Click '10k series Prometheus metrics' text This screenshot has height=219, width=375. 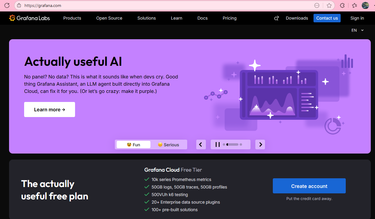click(x=181, y=179)
